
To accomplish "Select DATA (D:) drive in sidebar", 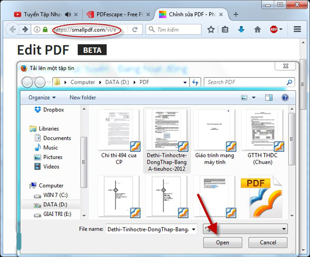I will pyautogui.click(x=50, y=205).
